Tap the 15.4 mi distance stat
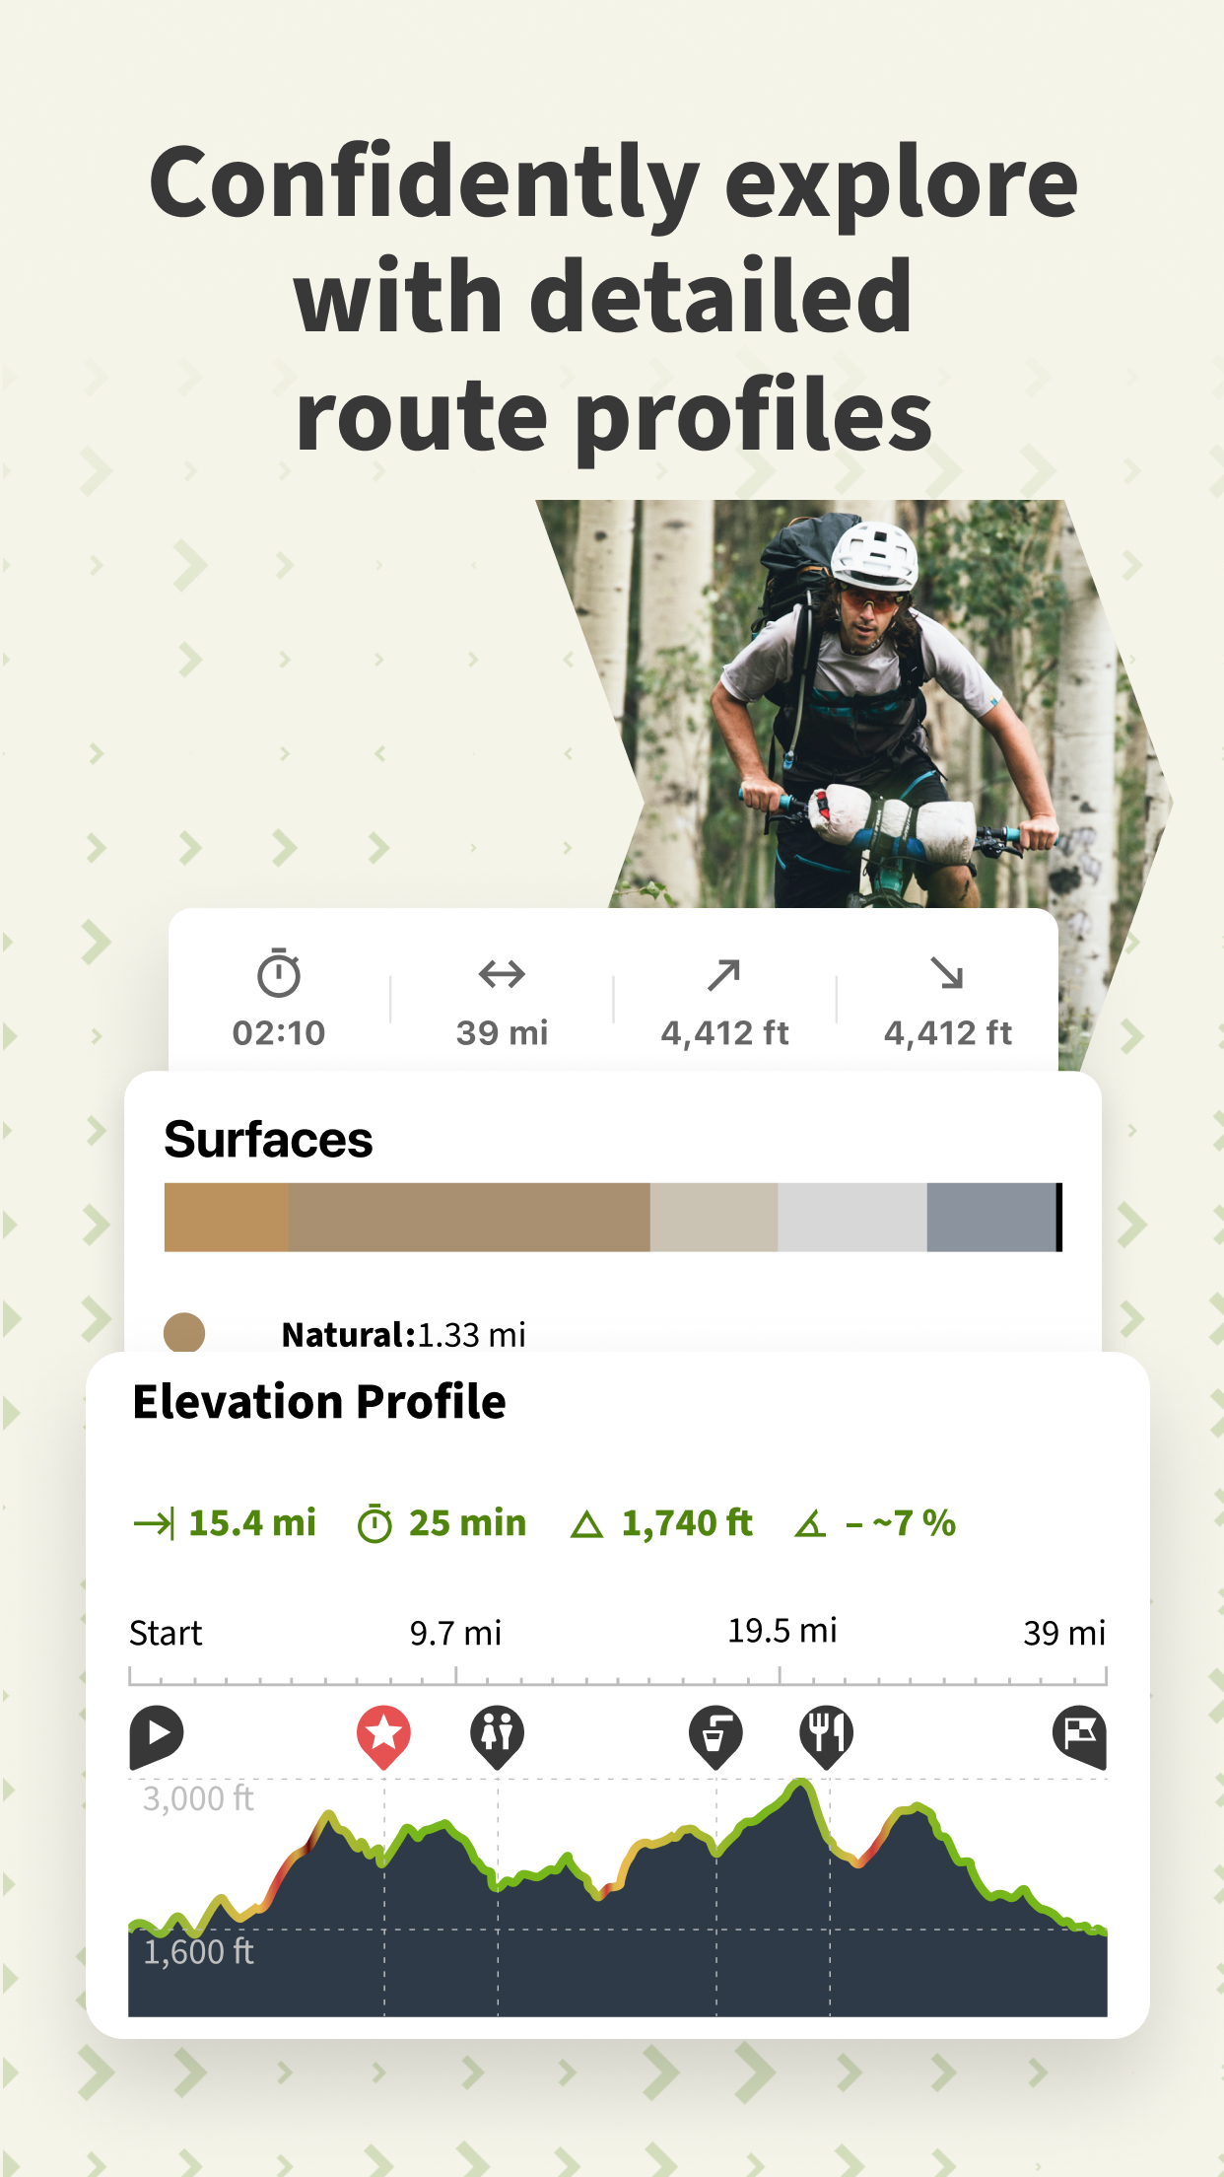 pos(226,1523)
